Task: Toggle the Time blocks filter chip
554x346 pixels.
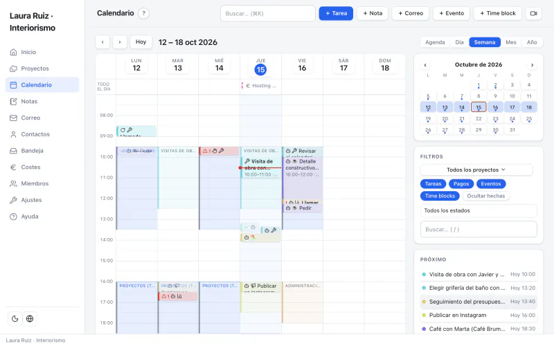Action: point(440,196)
